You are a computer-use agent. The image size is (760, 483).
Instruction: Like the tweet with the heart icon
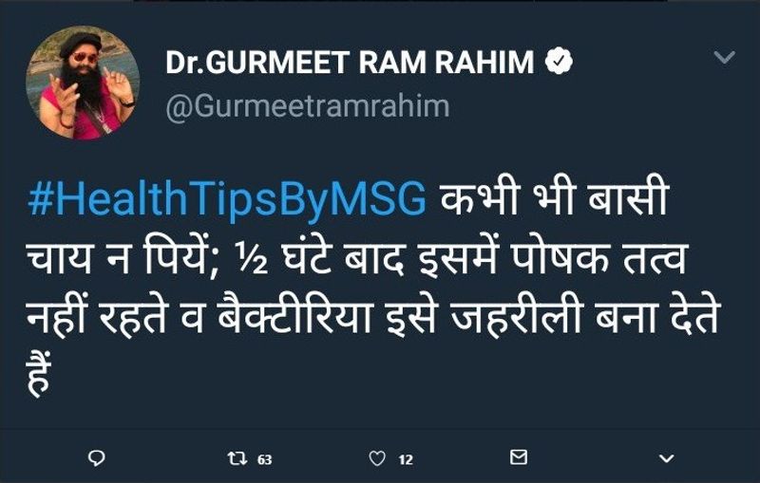(x=377, y=457)
